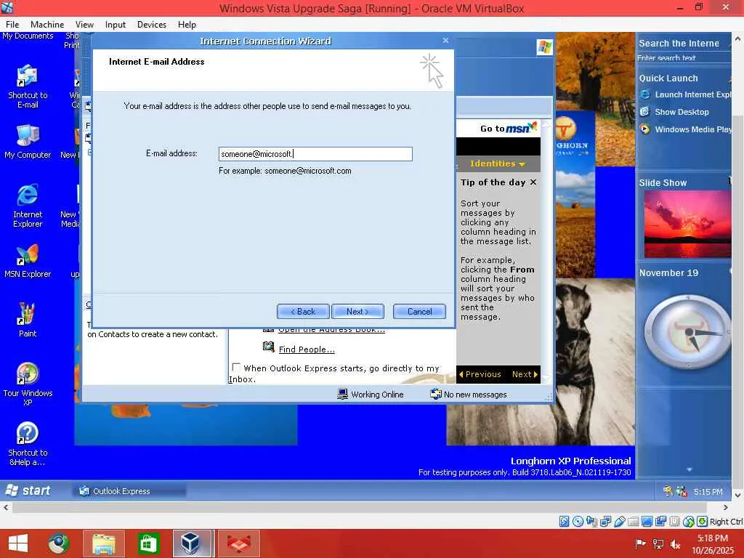Click the VM window horizontal scrollbar right arrow
The height and width of the screenshot is (558, 744).
[x=726, y=507]
